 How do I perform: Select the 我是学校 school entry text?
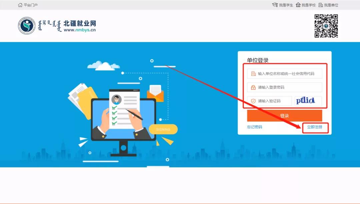(x=309, y=5)
